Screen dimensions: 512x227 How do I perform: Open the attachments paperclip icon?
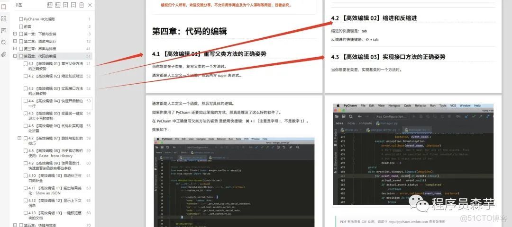tap(4, 54)
